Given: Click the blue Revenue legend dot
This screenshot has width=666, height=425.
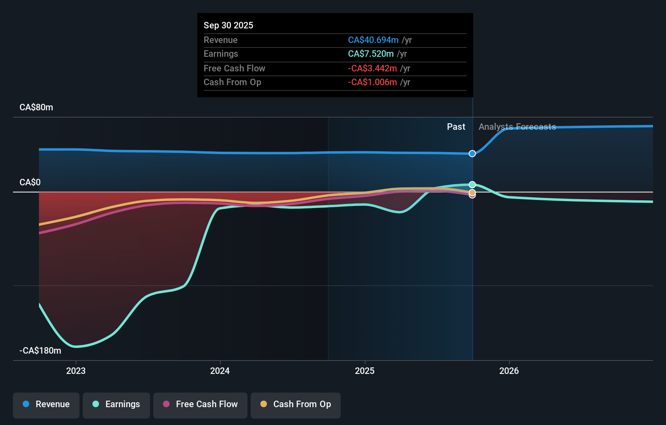Looking at the screenshot, I should pos(26,404).
